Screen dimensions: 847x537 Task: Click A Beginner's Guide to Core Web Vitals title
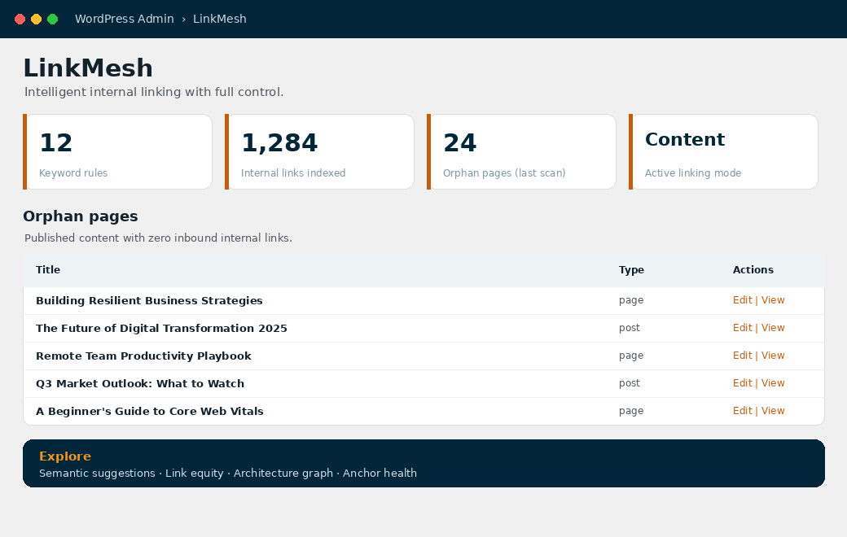point(150,411)
